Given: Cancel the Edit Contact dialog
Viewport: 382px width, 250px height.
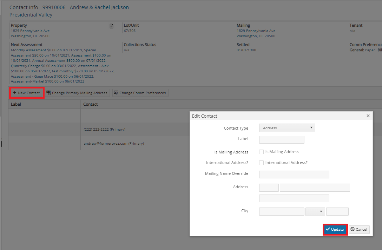Looking at the screenshot, I should tap(359, 229).
